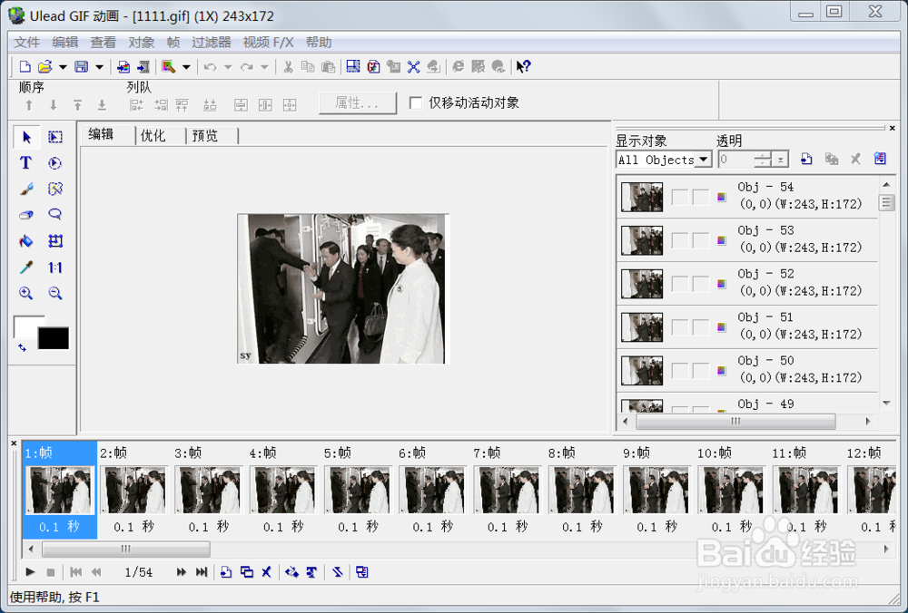908x613 pixels.
Task: Jump to the last frame
Action: point(202,572)
